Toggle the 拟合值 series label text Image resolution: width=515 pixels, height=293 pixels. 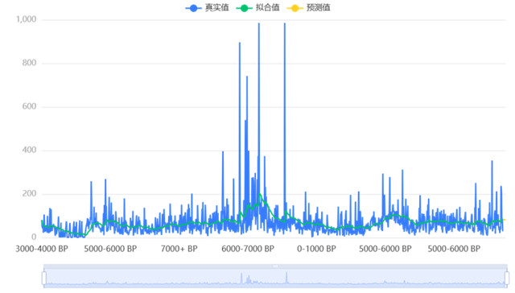(x=267, y=7)
